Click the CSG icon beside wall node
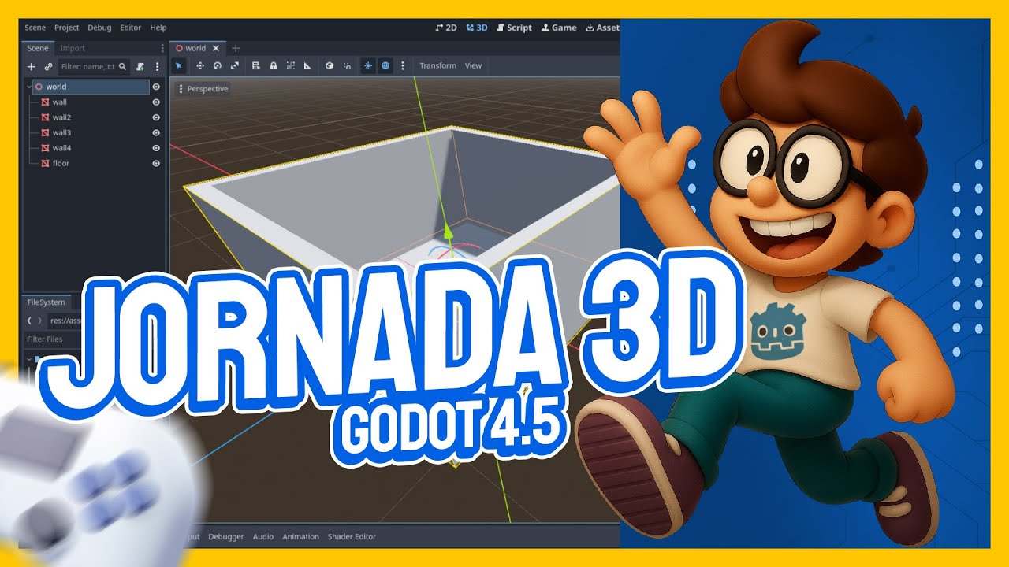This screenshot has height=567, width=1009. (45, 102)
